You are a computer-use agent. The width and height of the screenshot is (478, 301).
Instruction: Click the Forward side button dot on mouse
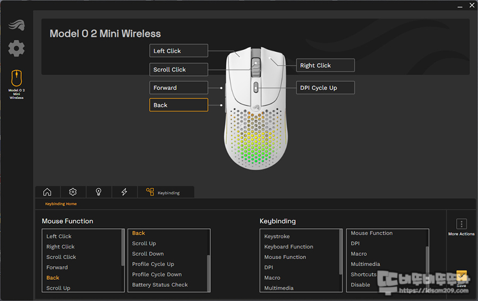click(221, 88)
